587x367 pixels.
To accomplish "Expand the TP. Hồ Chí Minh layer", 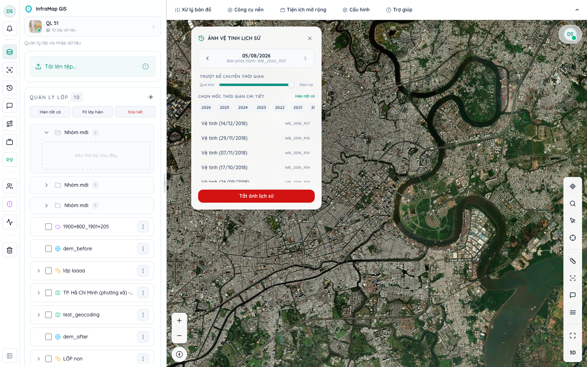I will click(x=39, y=293).
